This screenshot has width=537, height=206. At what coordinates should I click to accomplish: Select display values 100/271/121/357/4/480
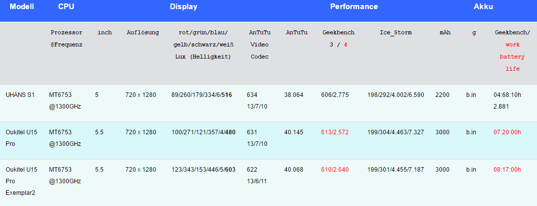tap(203, 132)
